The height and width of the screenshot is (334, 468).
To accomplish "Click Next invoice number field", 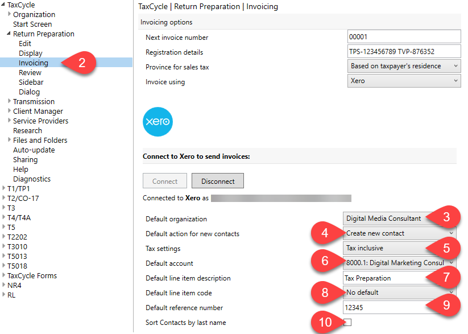I will [x=404, y=37].
